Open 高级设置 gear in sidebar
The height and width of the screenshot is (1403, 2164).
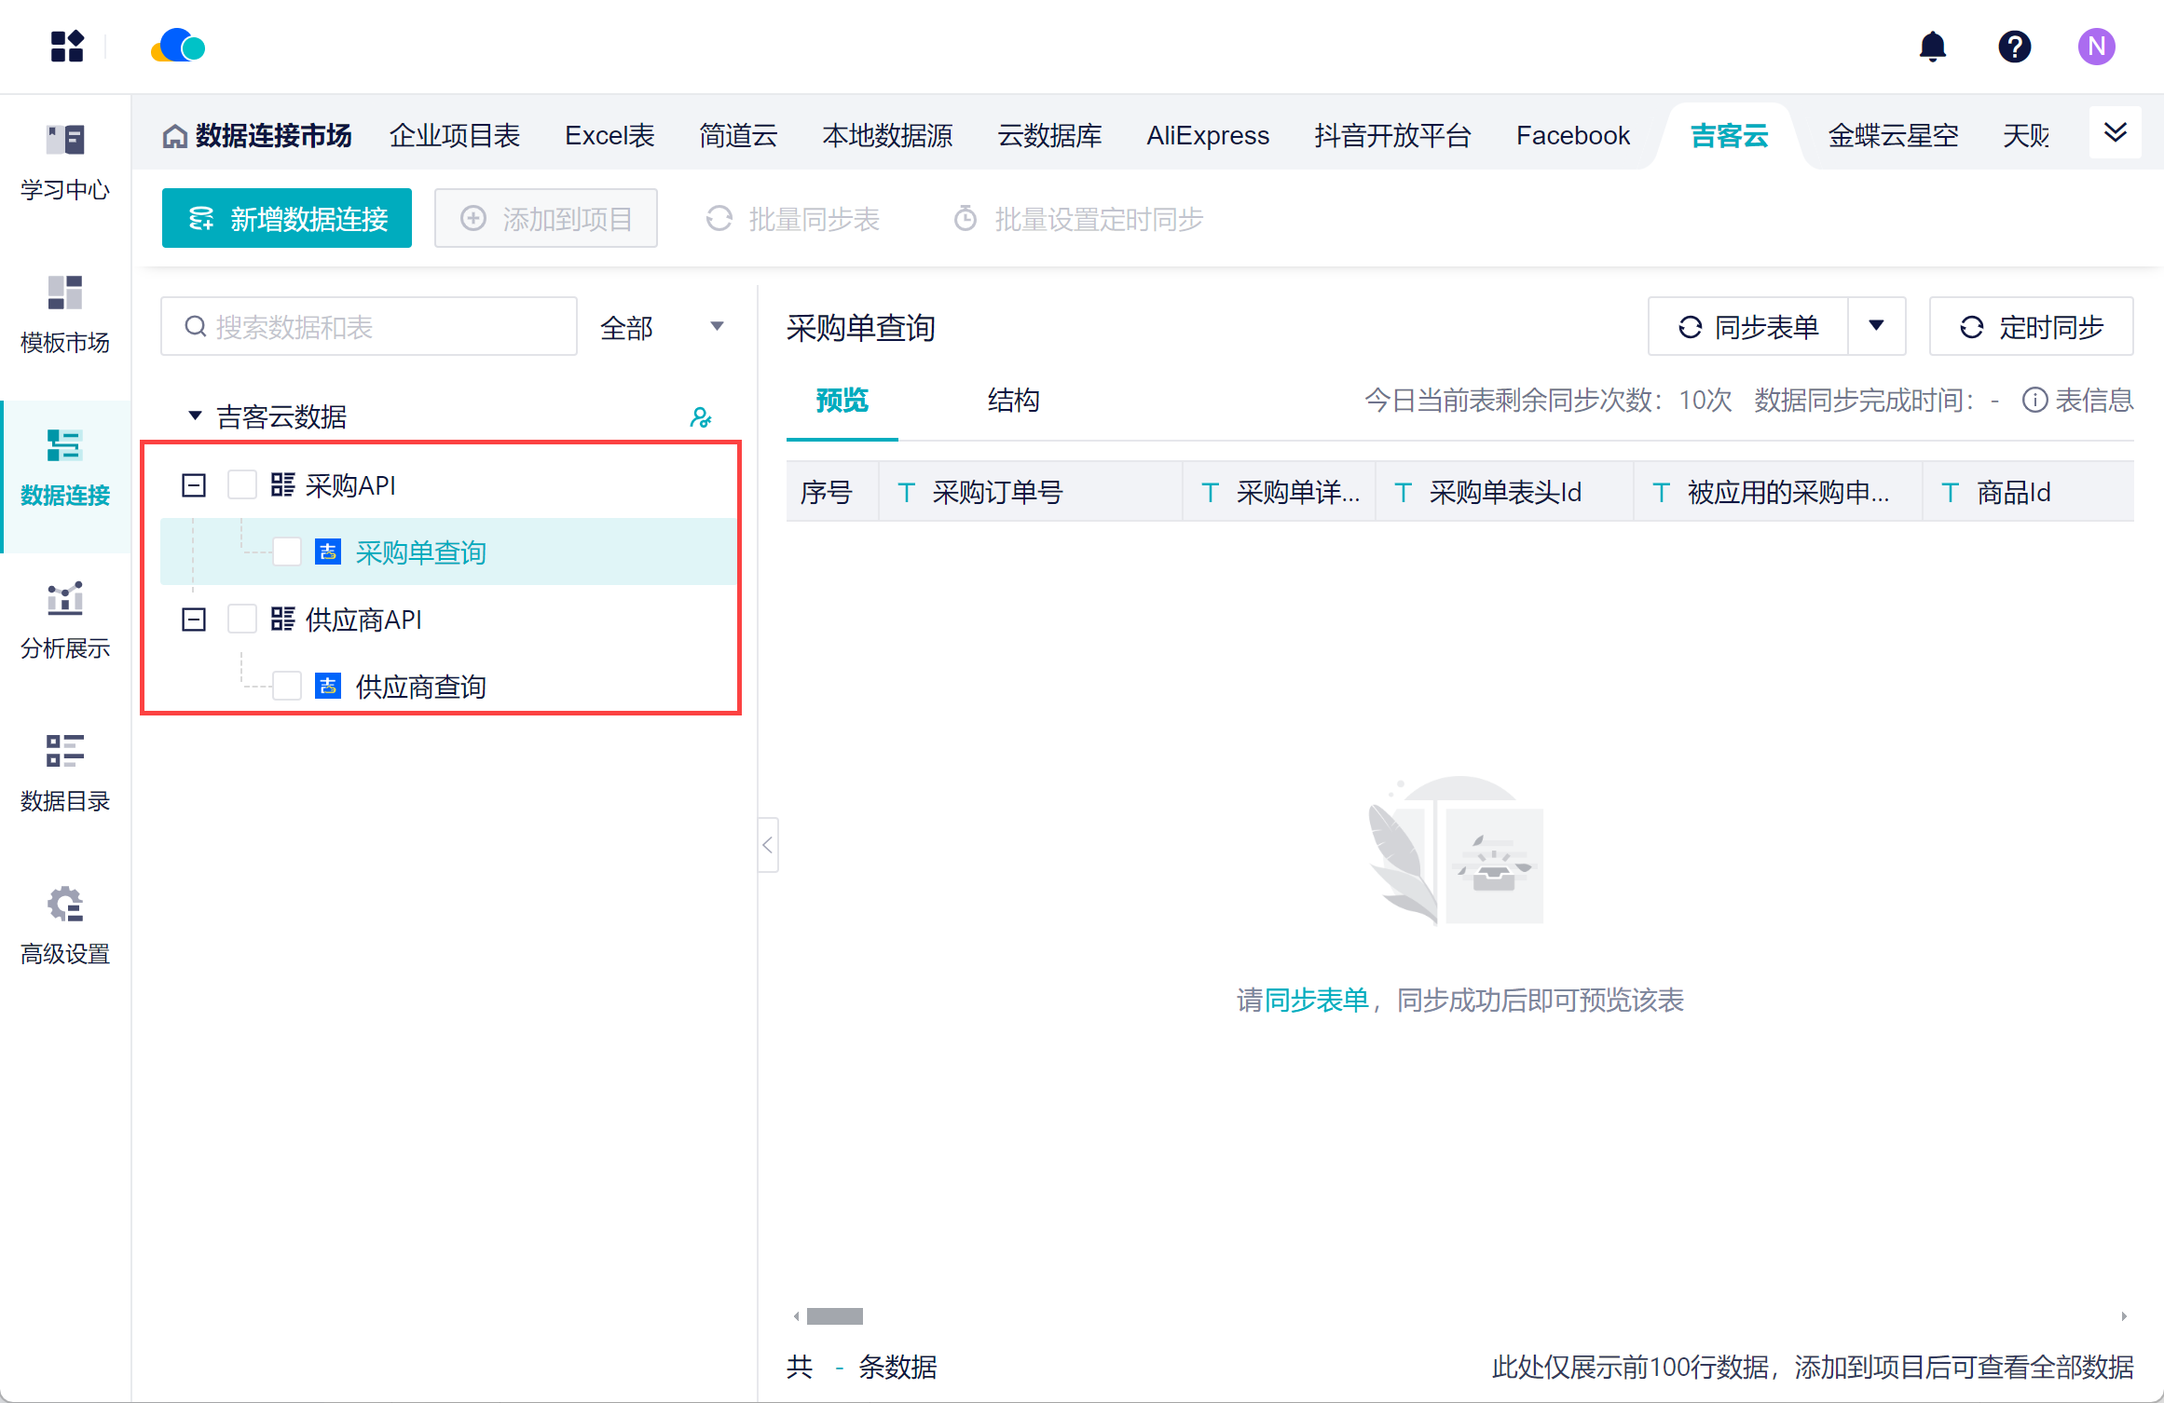[65, 926]
